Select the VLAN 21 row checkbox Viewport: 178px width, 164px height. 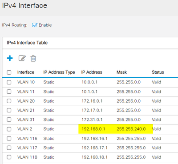9,110
